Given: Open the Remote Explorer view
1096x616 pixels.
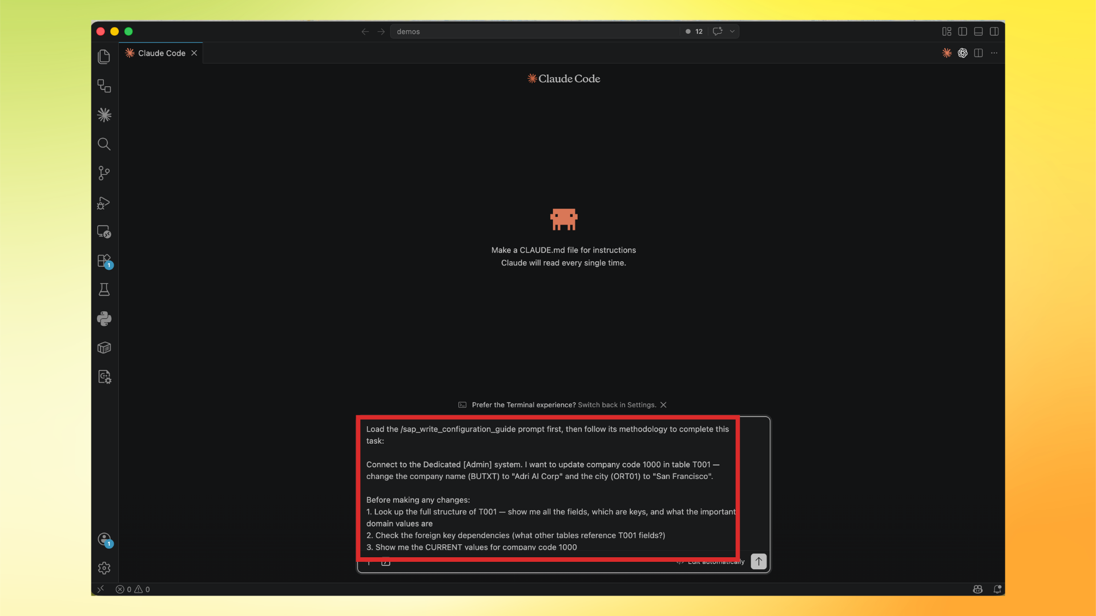Looking at the screenshot, I should click(x=104, y=232).
